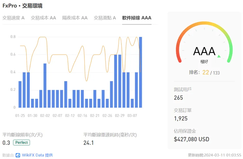Screen dimensions: 243x159
Task: Click ranking number 22
Action: click(206, 72)
